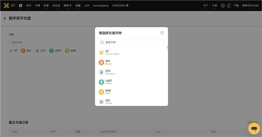Select the Tether icon in dialog list
Screen dimensions: 262x137
[x=101, y=82]
